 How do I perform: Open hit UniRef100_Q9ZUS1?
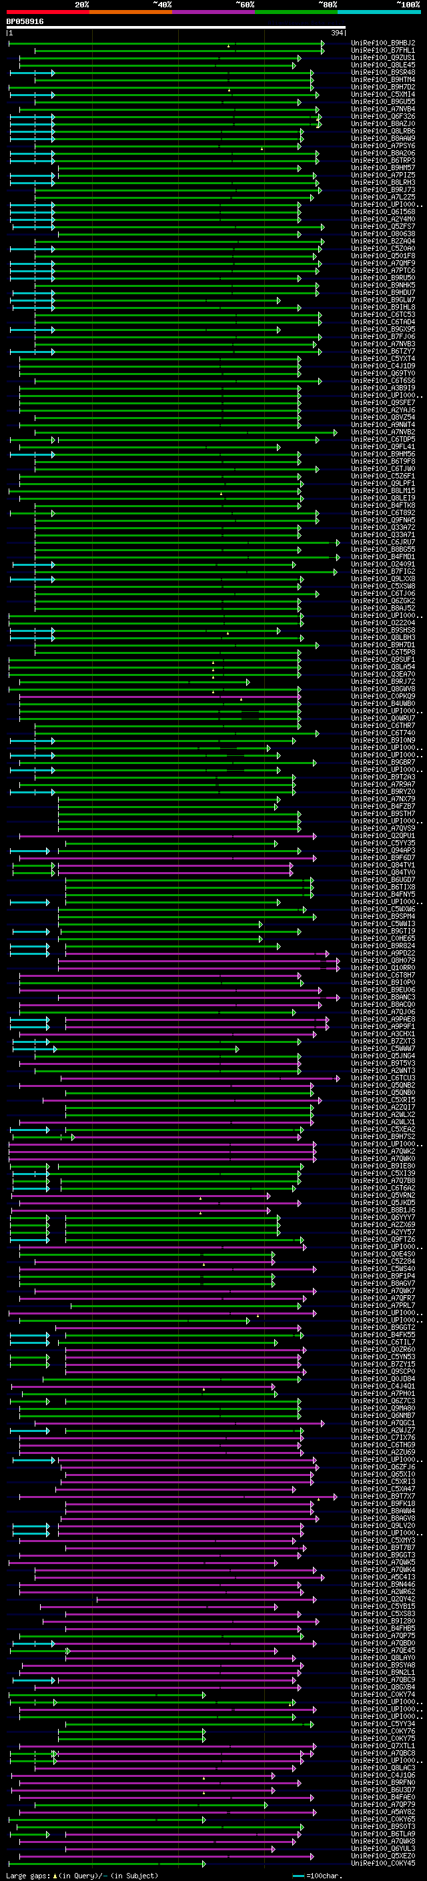point(383,57)
